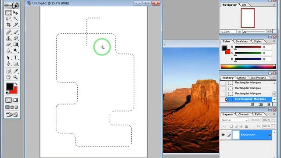The width and height of the screenshot is (281, 158).
Task: Activate the Type tool
Action: pyautogui.click(x=16, y=57)
